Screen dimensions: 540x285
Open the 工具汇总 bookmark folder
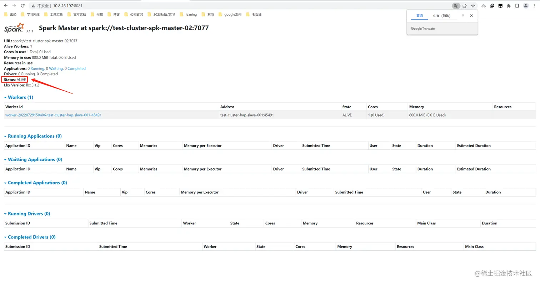54,15
